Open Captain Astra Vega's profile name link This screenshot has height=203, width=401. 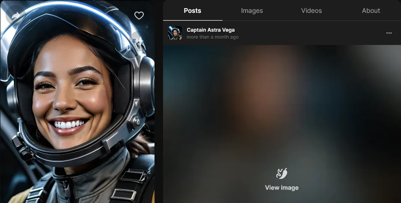click(211, 30)
